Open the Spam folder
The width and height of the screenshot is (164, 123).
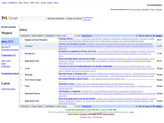tap(4, 63)
